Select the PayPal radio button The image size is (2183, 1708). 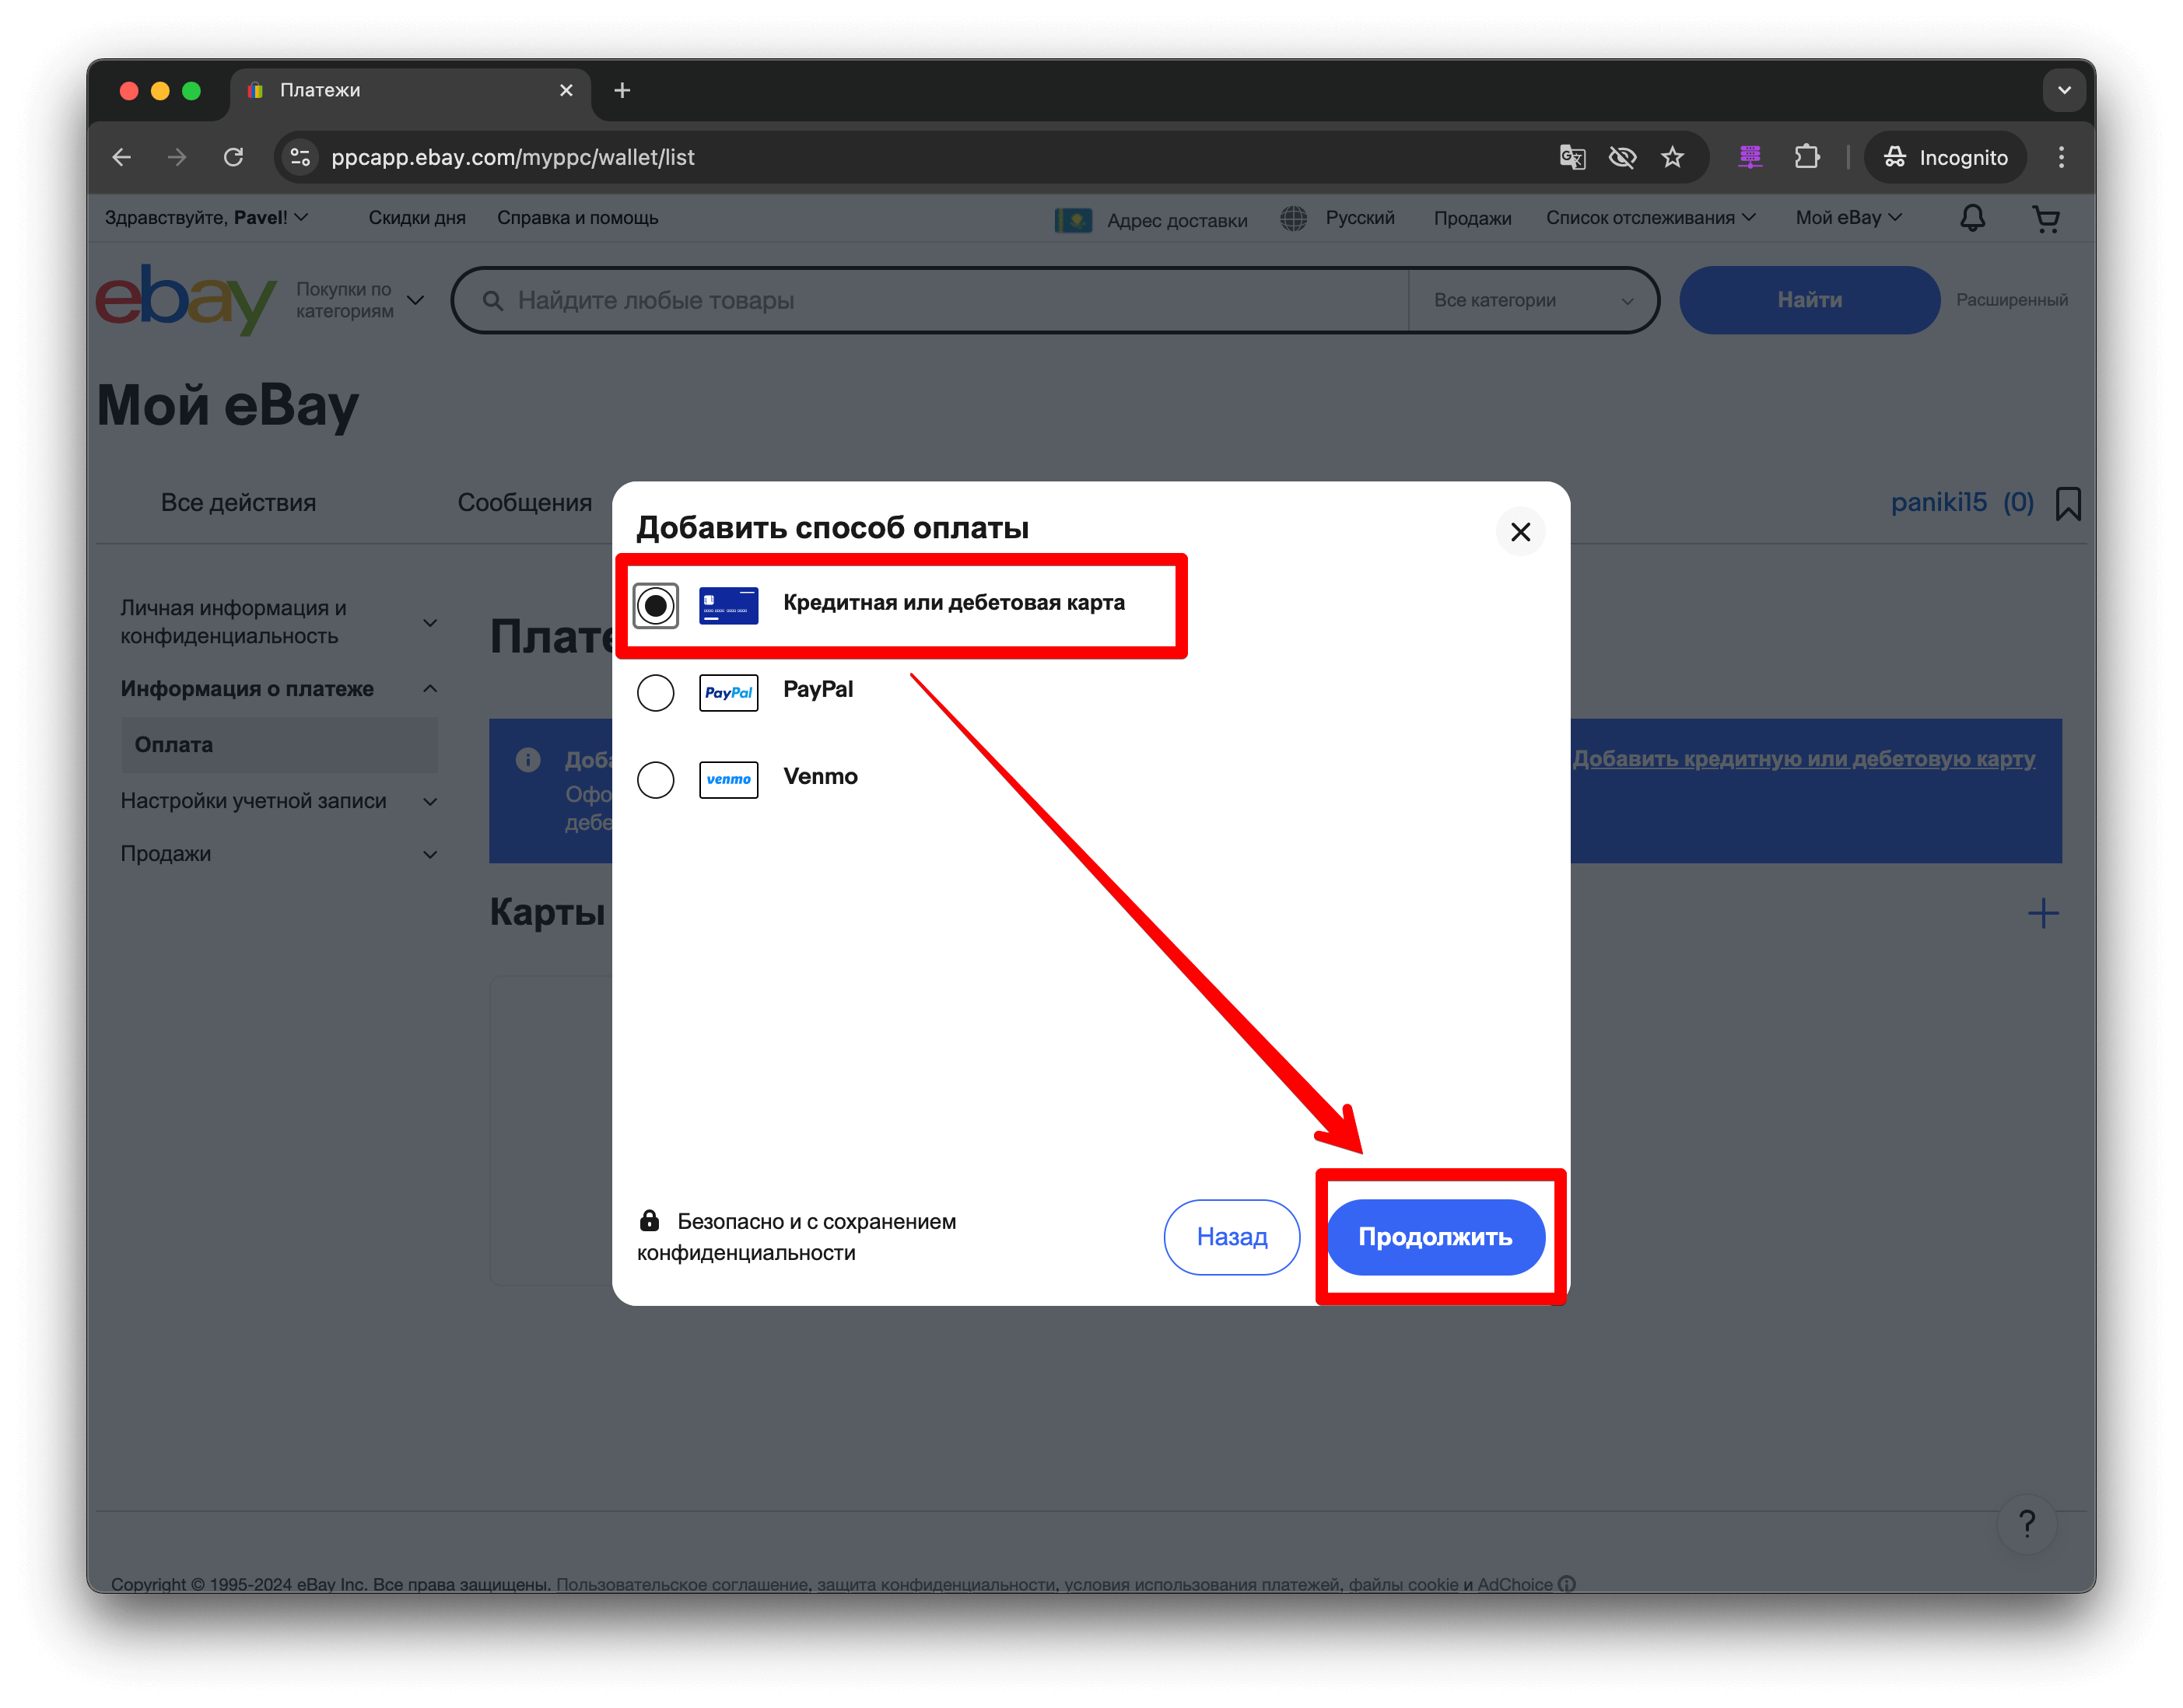tap(656, 692)
